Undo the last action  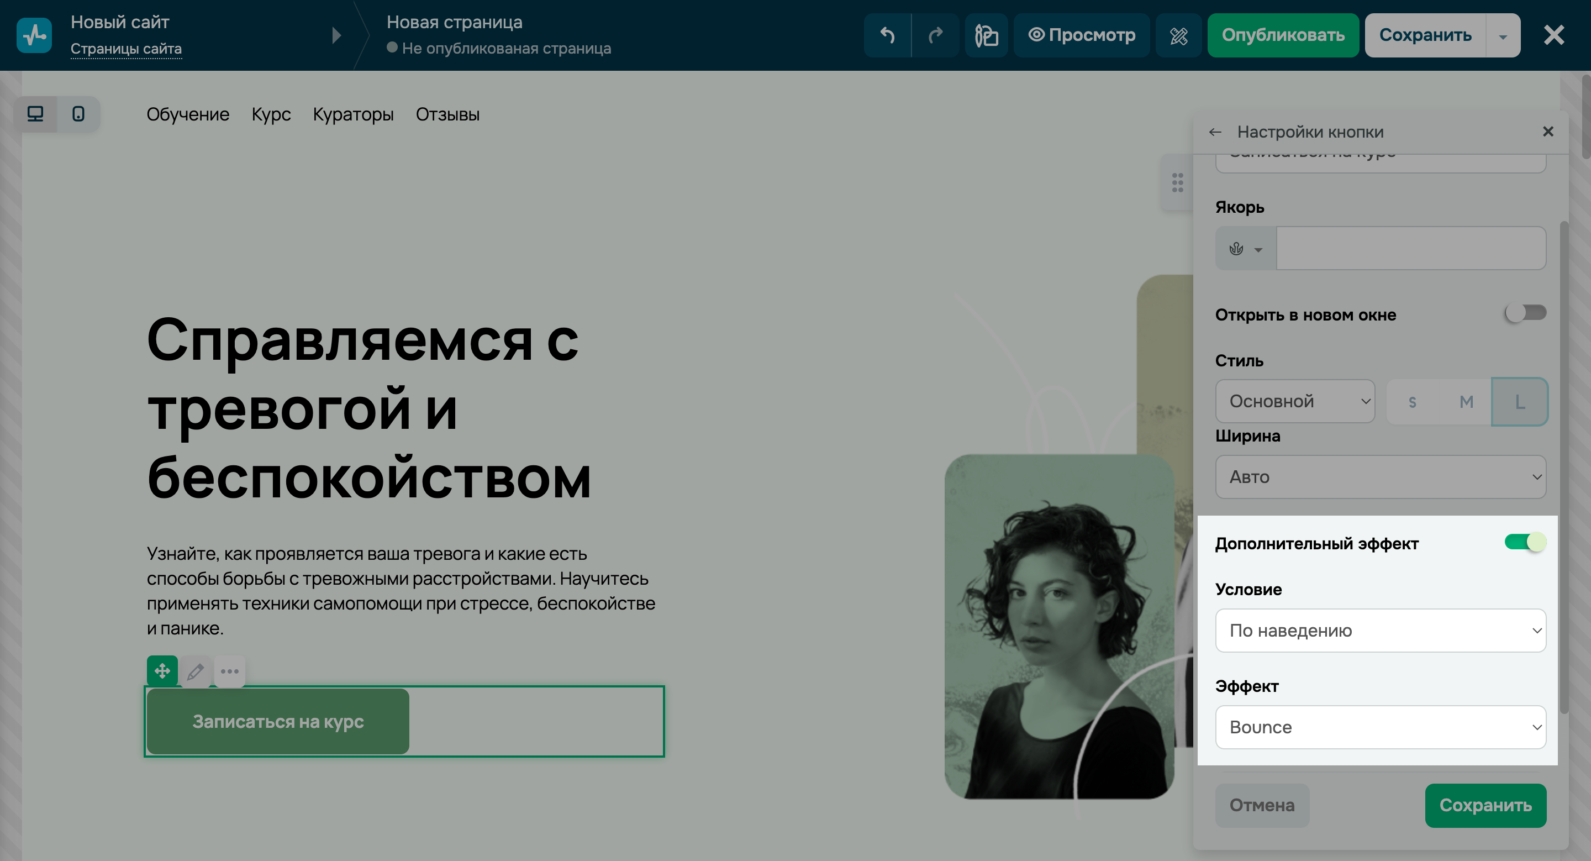[887, 35]
